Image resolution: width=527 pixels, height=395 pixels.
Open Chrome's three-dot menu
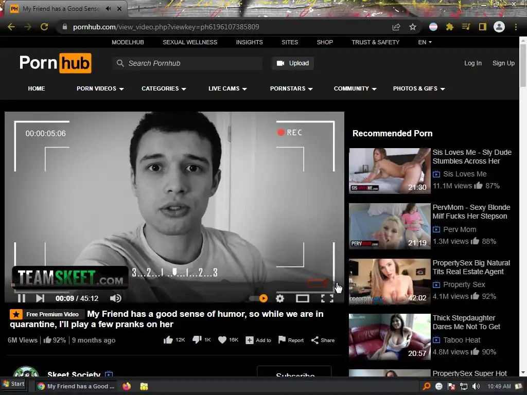coord(516,27)
